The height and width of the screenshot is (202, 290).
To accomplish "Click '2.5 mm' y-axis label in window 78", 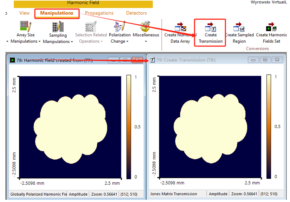I will click(x=14, y=85).
